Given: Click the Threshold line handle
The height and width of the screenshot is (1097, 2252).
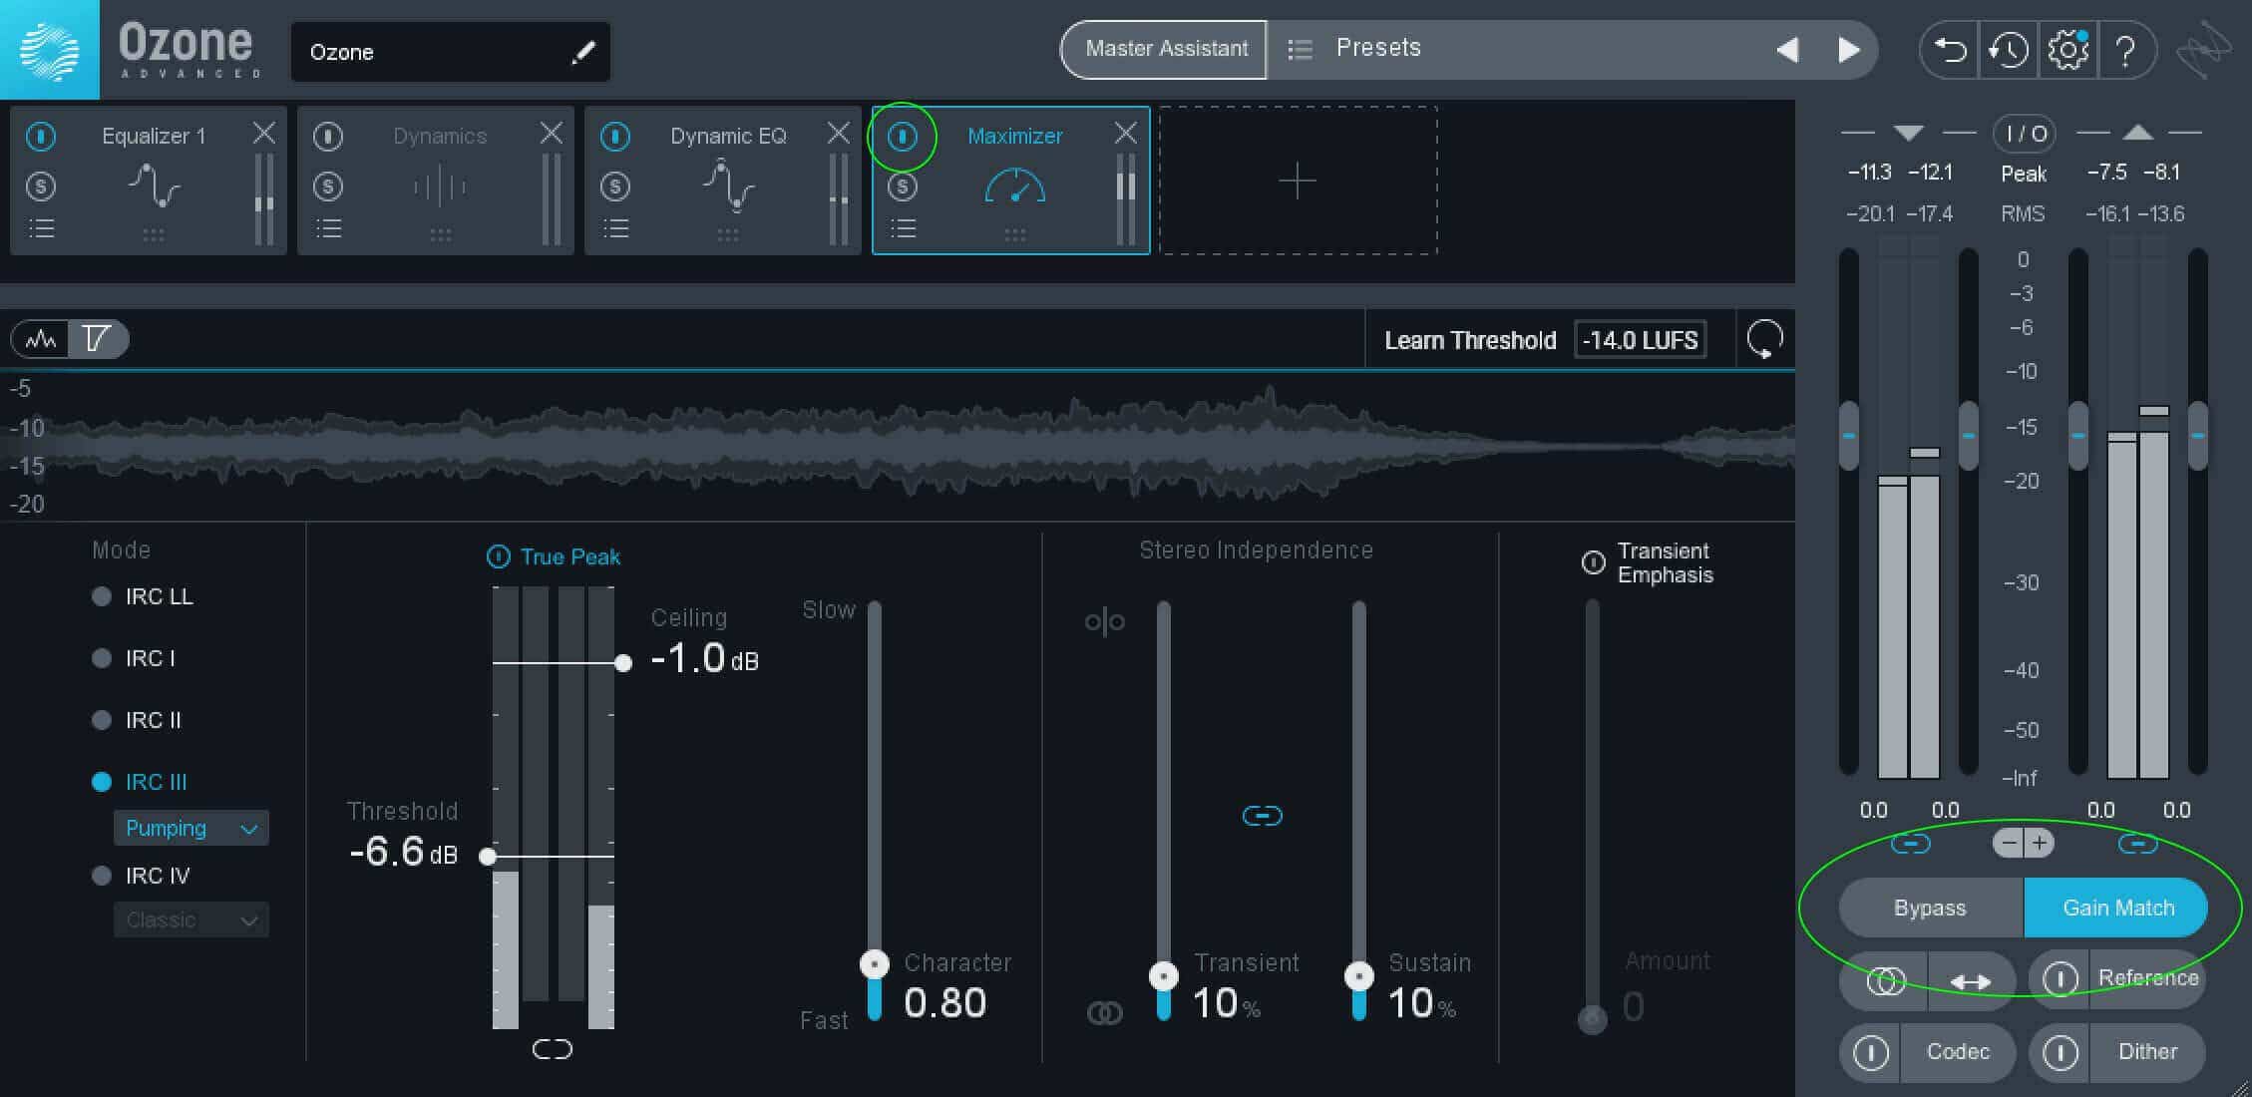Looking at the screenshot, I should [488, 857].
